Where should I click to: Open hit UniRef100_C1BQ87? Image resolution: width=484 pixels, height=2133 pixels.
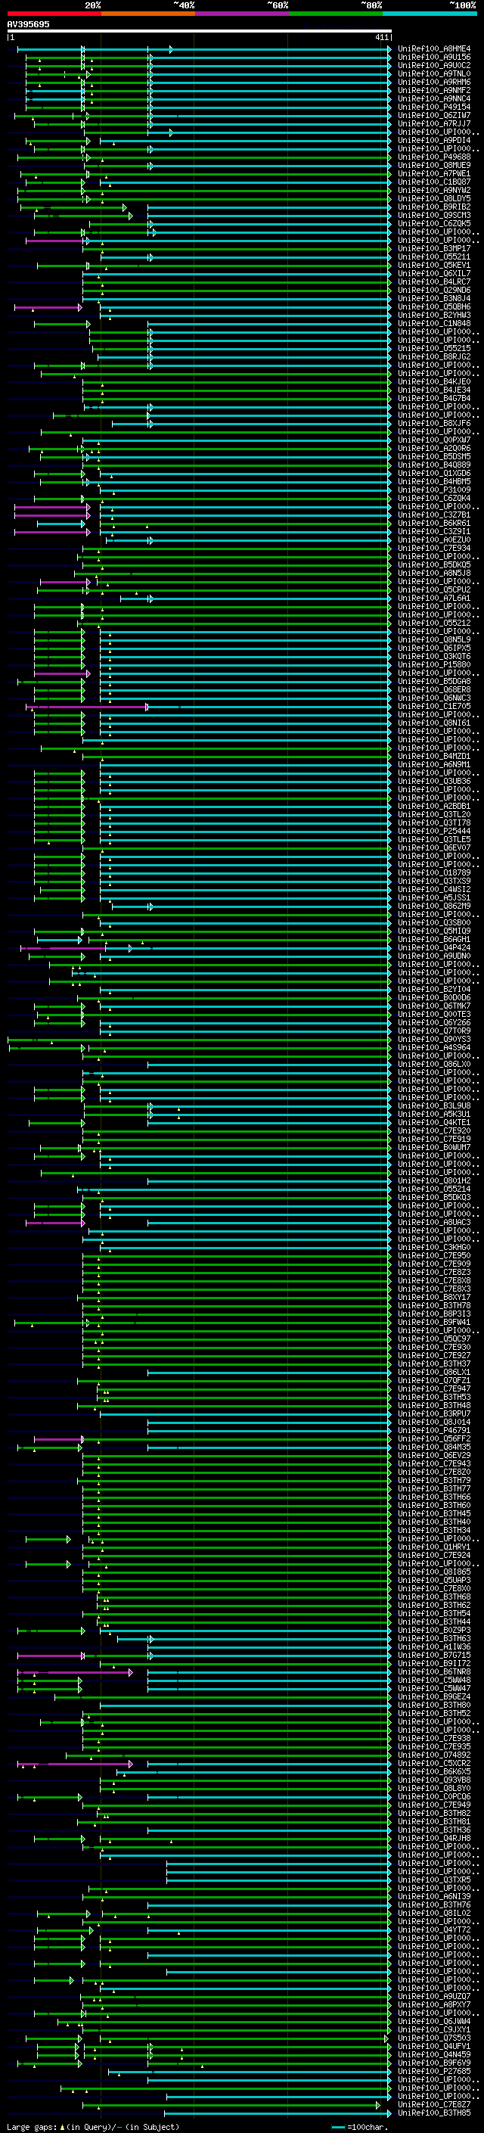click(x=434, y=182)
